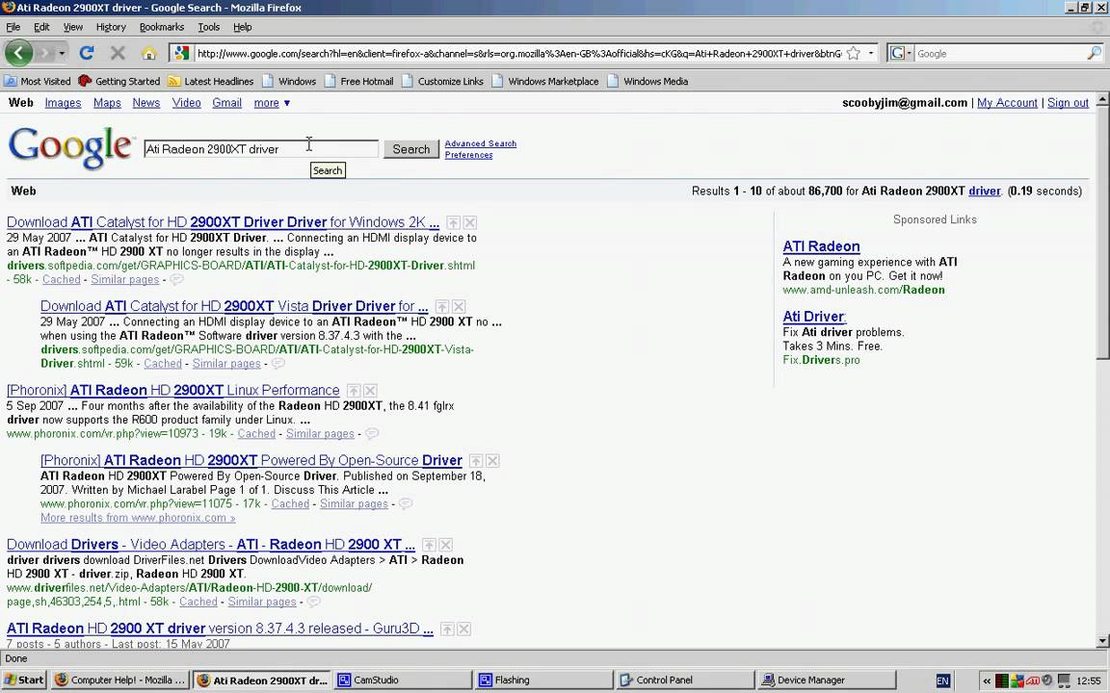Open More results from www.phoronix.com
This screenshot has width=1110, height=693.
coord(138,518)
